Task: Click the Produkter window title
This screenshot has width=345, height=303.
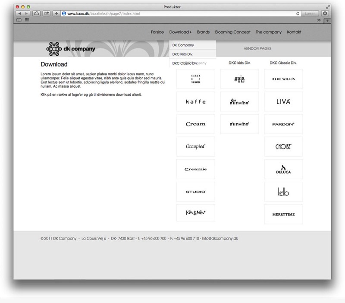Action: click(172, 7)
